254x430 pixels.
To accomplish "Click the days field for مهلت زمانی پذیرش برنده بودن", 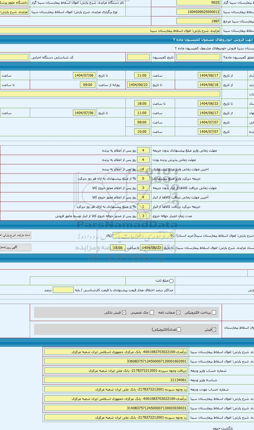I will [x=143, y=160].
